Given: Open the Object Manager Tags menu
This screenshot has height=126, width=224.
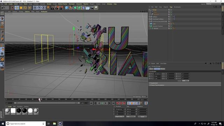Looking at the screenshot, I should pos(171,7).
